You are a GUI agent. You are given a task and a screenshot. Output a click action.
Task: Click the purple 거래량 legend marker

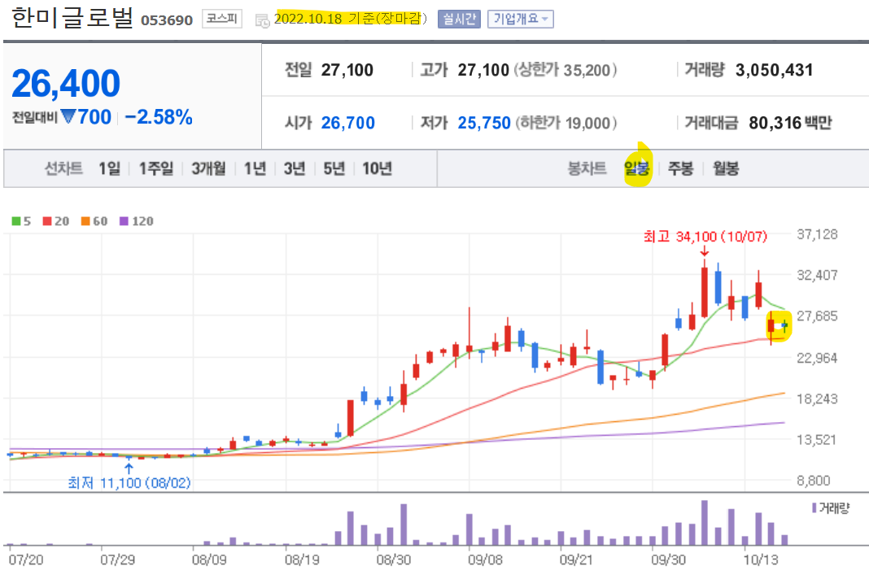814,507
